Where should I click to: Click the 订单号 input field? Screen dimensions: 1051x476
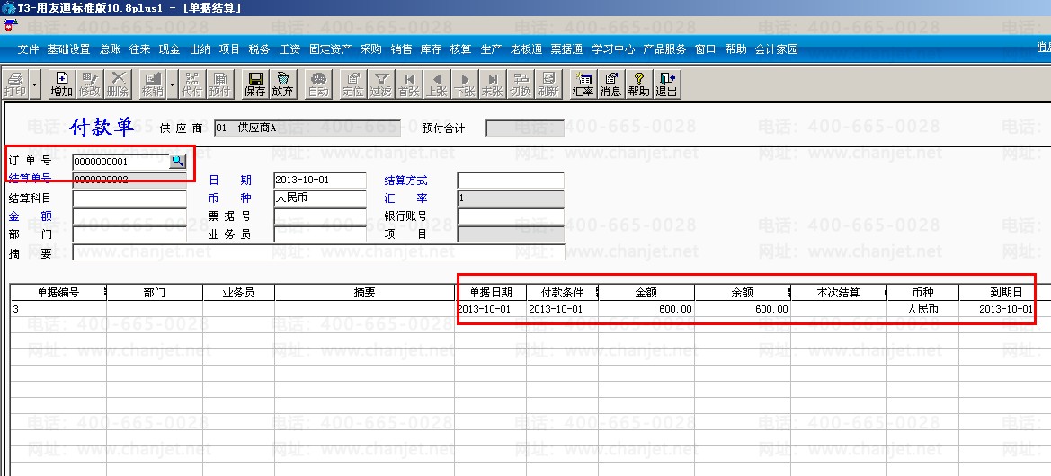pyautogui.click(x=120, y=162)
